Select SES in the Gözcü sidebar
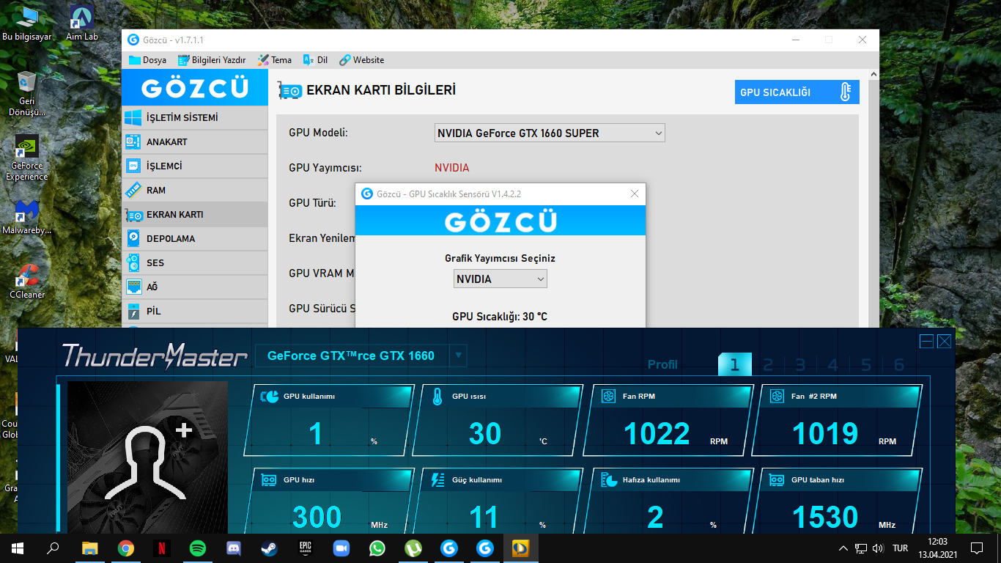This screenshot has height=563, width=1001. pos(195,263)
